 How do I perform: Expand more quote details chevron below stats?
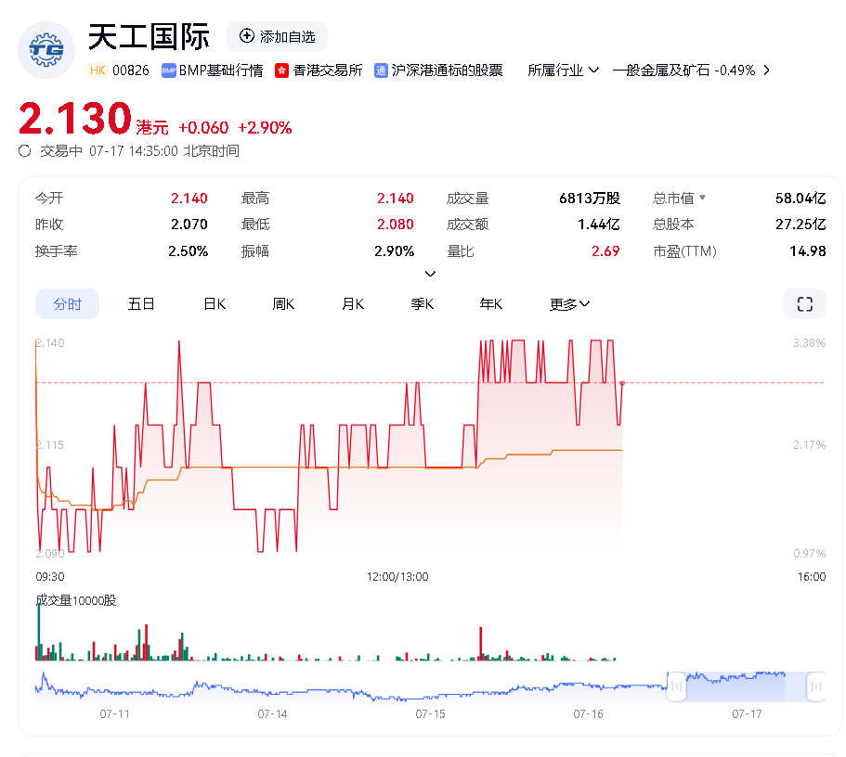pos(430,274)
